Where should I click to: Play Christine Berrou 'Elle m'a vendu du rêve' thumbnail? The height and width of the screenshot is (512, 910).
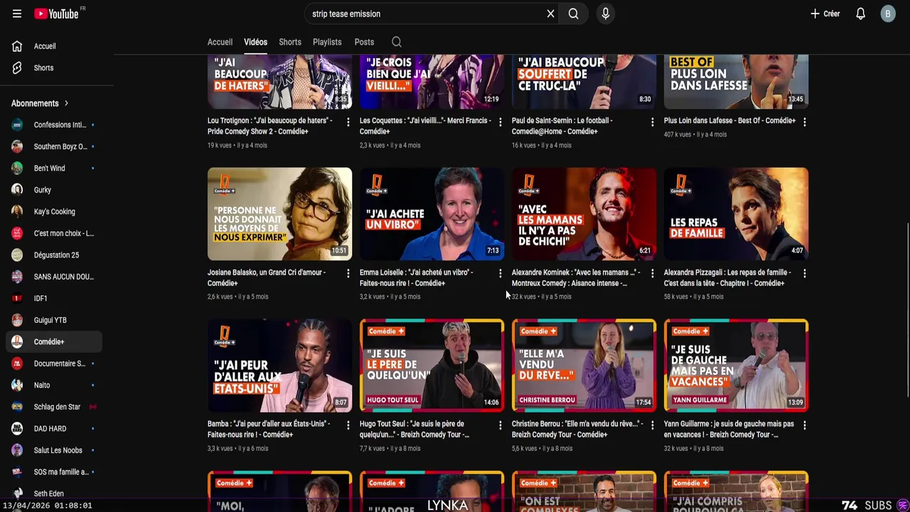click(x=584, y=366)
